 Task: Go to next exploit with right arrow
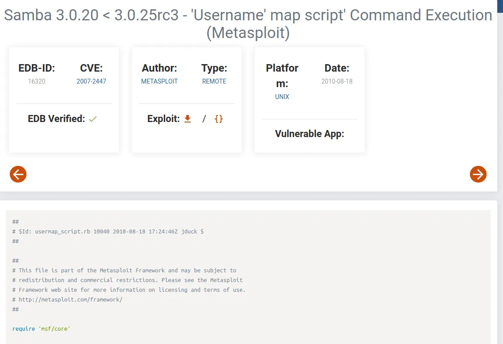478,174
